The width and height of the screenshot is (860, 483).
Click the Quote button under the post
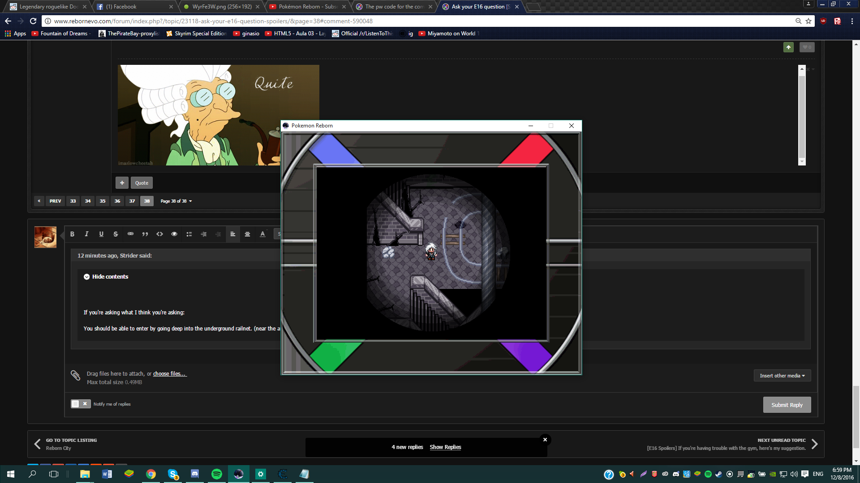[x=142, y=182]
